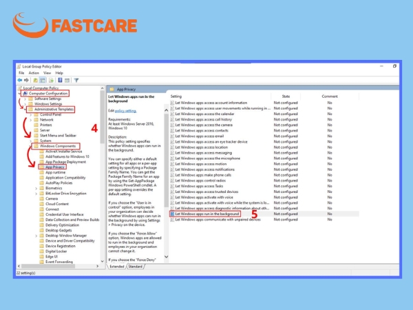Click policy icon for 'access the camera'
The image size is (413, 310).
[172, 125]
